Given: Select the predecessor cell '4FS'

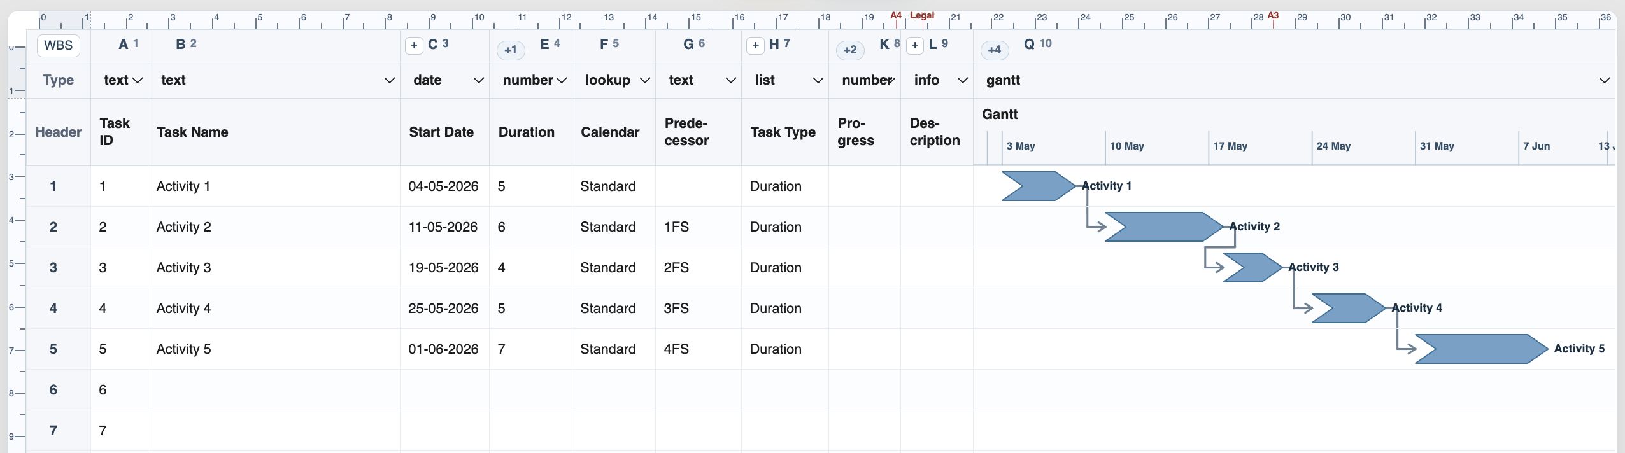Looking at the screenshot, I should [699, 349].
